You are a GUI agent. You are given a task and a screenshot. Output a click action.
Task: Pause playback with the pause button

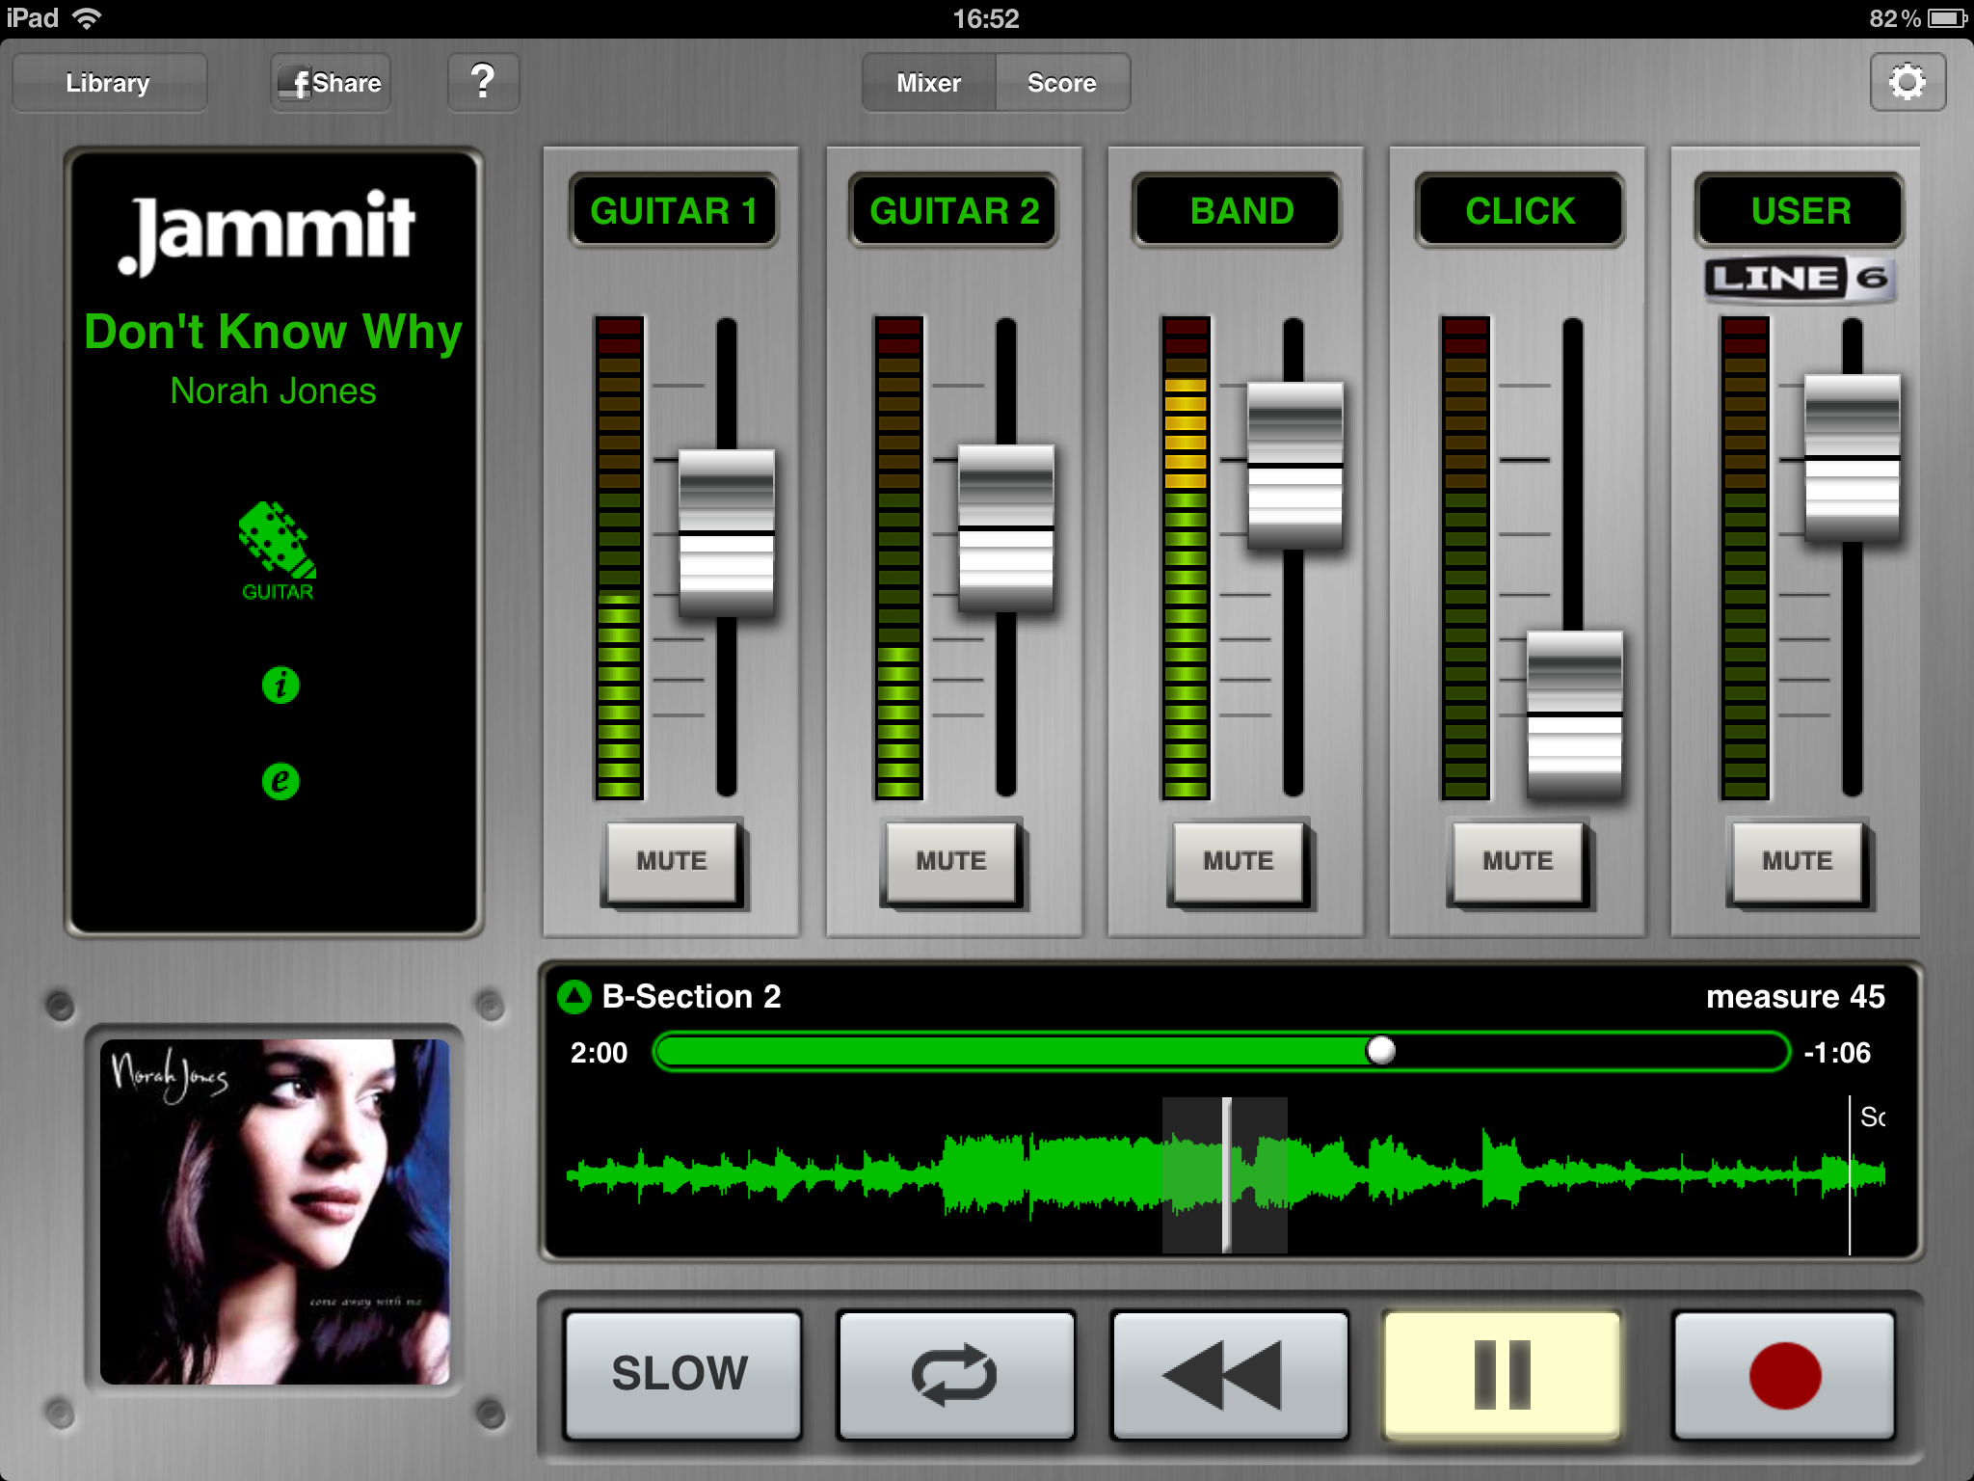point(1502,1373)
